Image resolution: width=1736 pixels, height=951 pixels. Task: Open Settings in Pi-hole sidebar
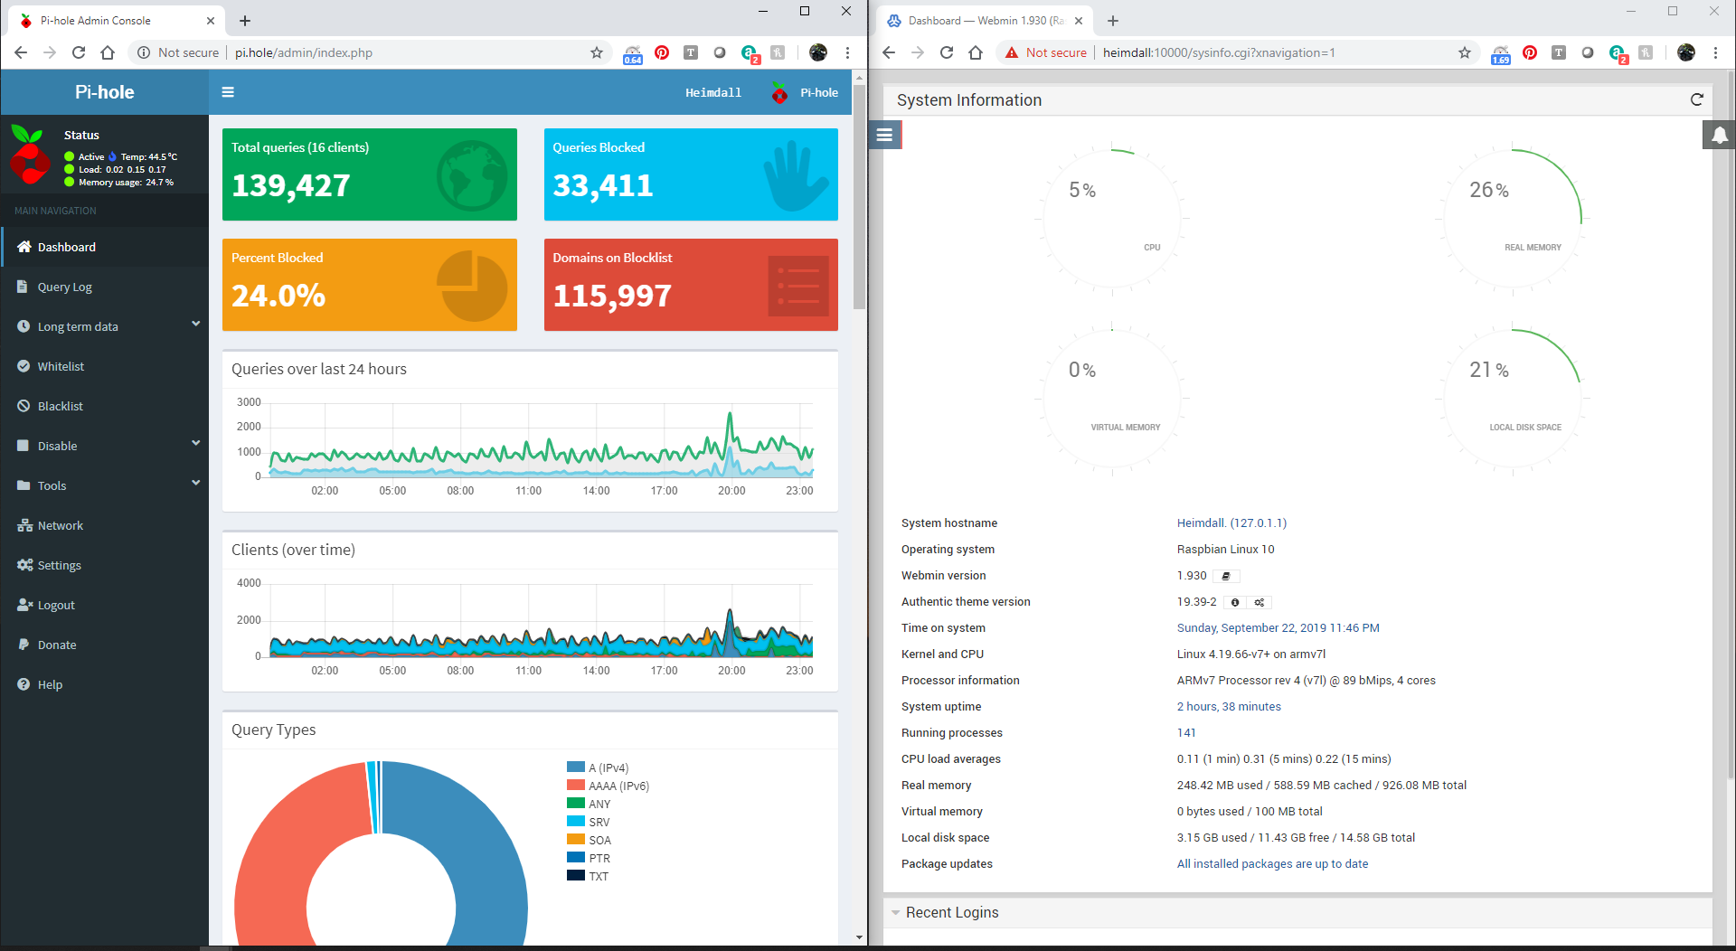[x=105, y=565]
